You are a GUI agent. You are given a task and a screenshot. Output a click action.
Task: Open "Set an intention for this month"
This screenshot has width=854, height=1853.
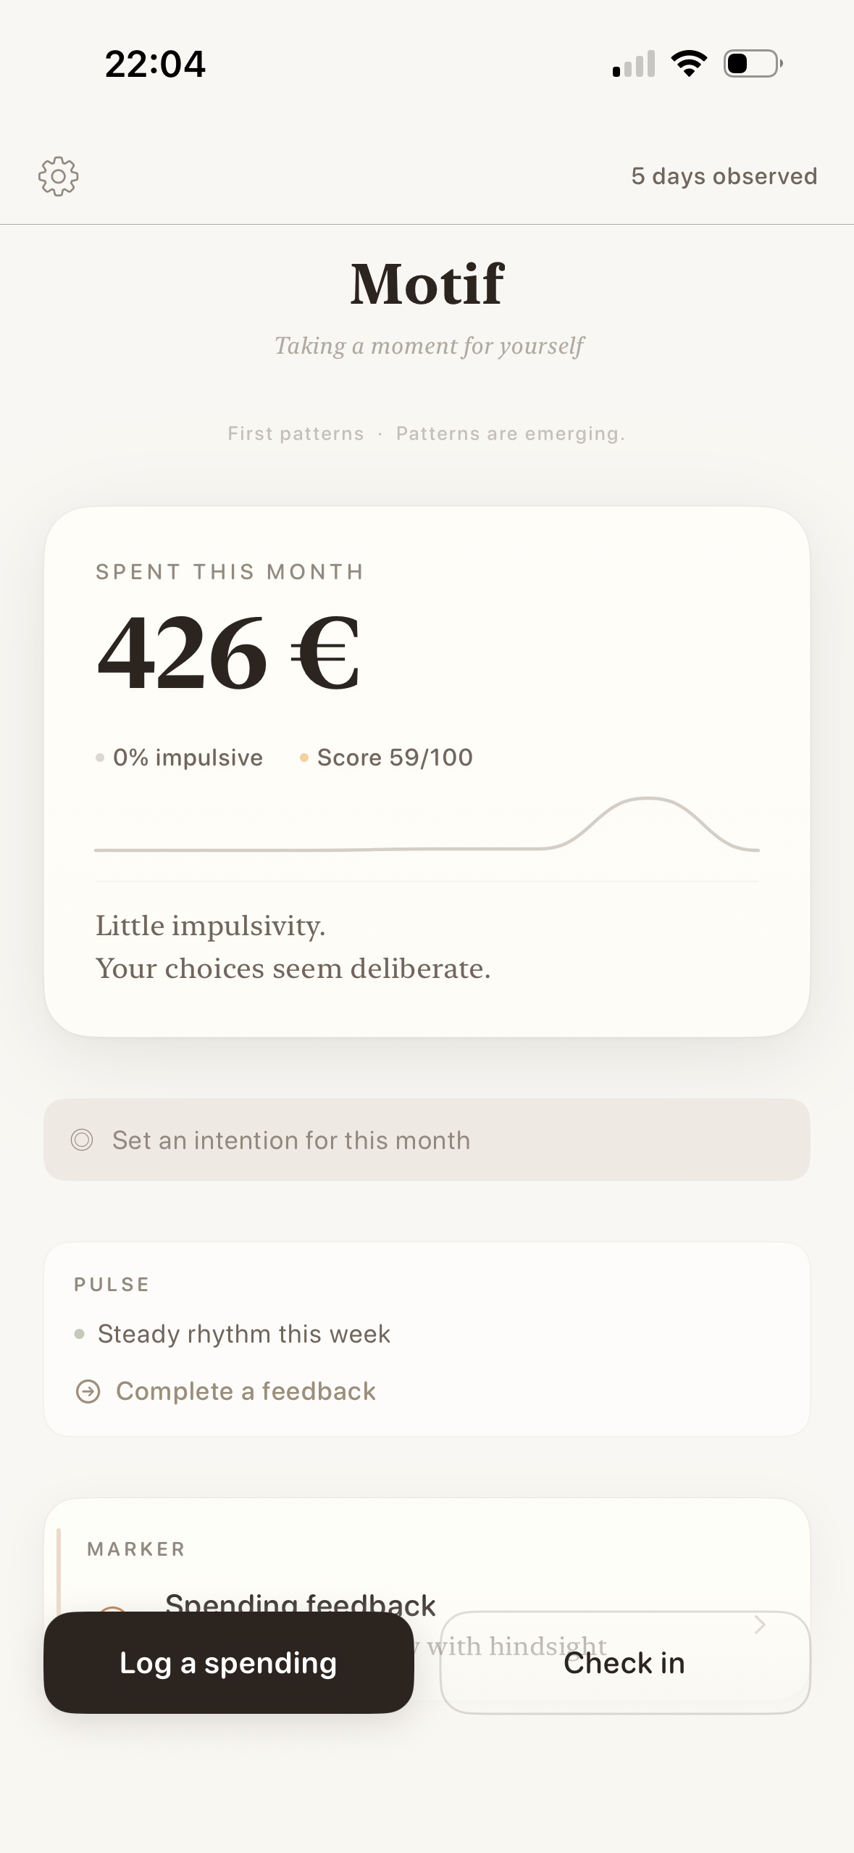pyautogui.click(x=290, y=1139)
